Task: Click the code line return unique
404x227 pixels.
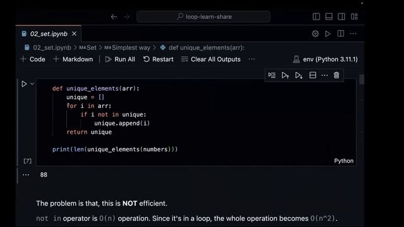Action: 89,132
